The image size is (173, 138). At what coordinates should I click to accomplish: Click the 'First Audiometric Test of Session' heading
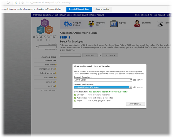[92, 66]
